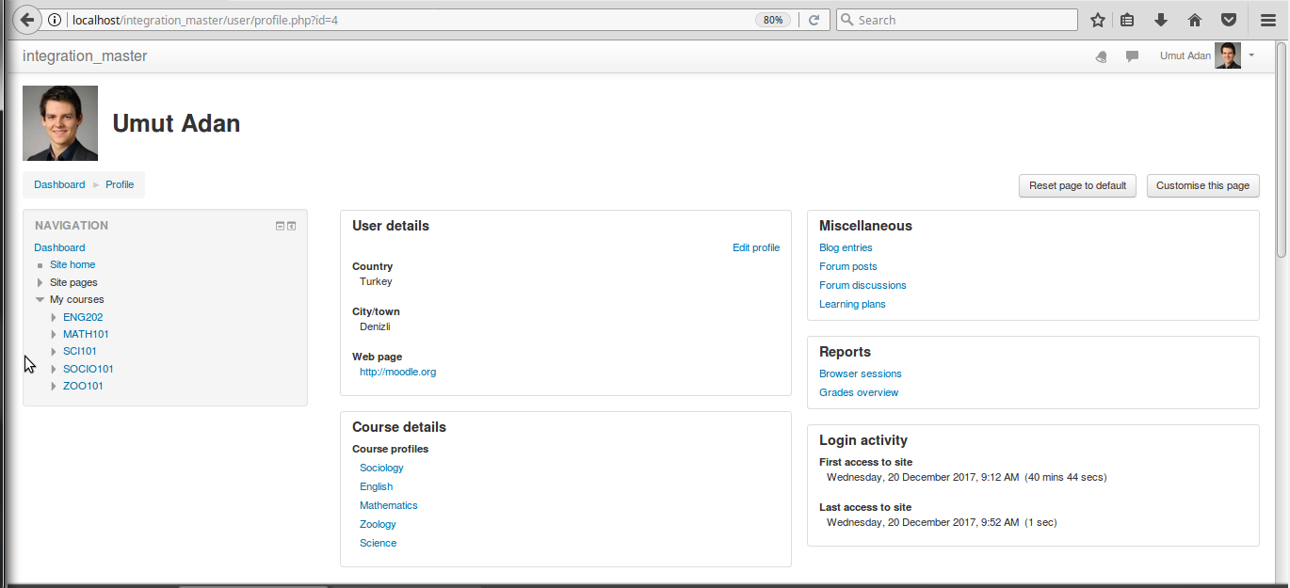Viewport: 1290px width, 588px height.
Task: Open the Science course profile
Action: click(x=378, y=543)
